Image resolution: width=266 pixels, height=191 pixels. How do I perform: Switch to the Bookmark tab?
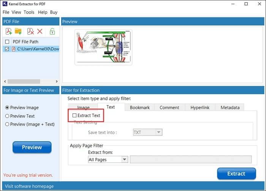[x=140, y=107]
